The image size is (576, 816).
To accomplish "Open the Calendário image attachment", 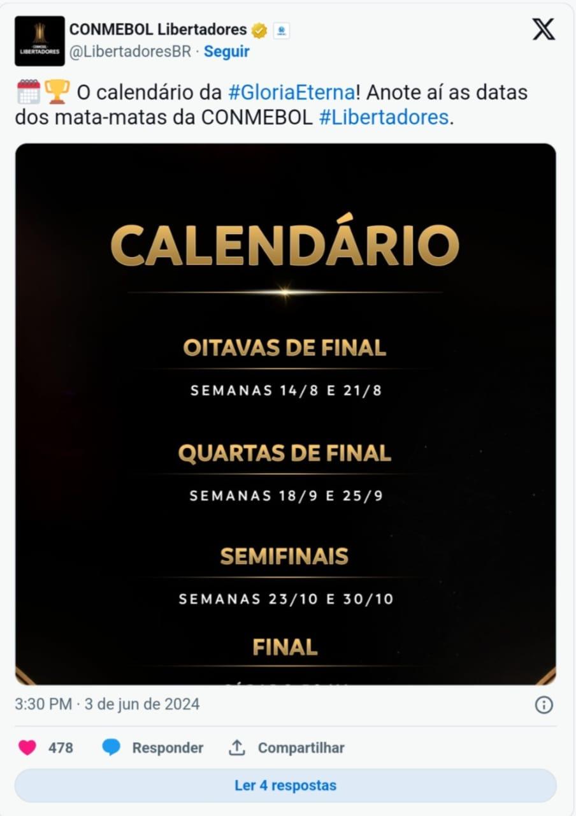I will [285, 413].
